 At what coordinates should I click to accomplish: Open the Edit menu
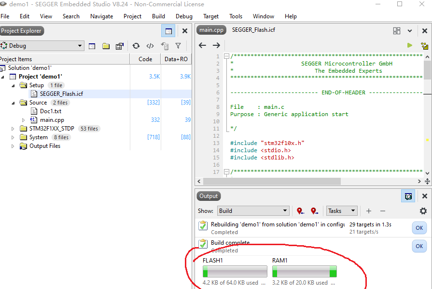tap(25, 16)
